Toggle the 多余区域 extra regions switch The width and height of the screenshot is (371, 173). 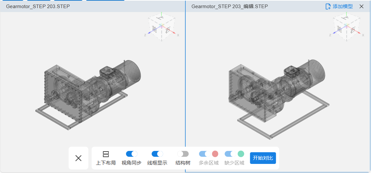204,154
